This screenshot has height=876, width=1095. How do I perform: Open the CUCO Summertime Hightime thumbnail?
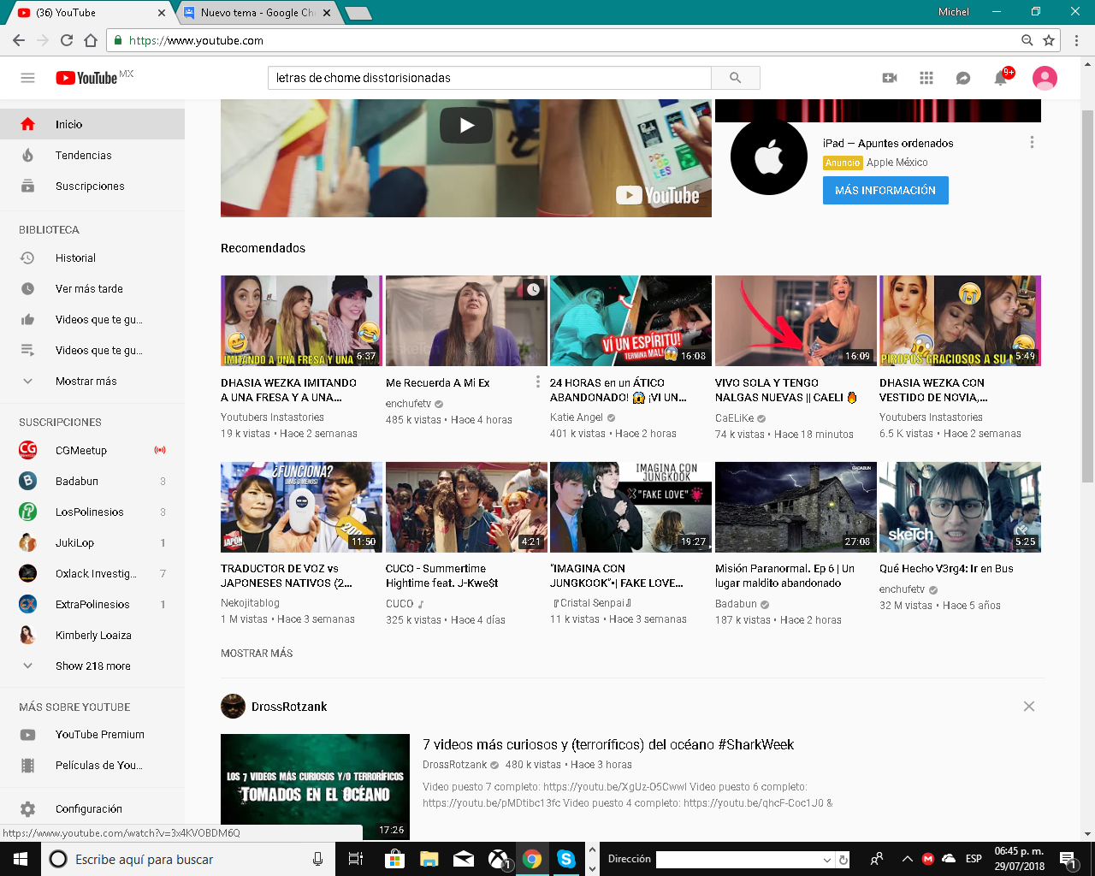466,507
